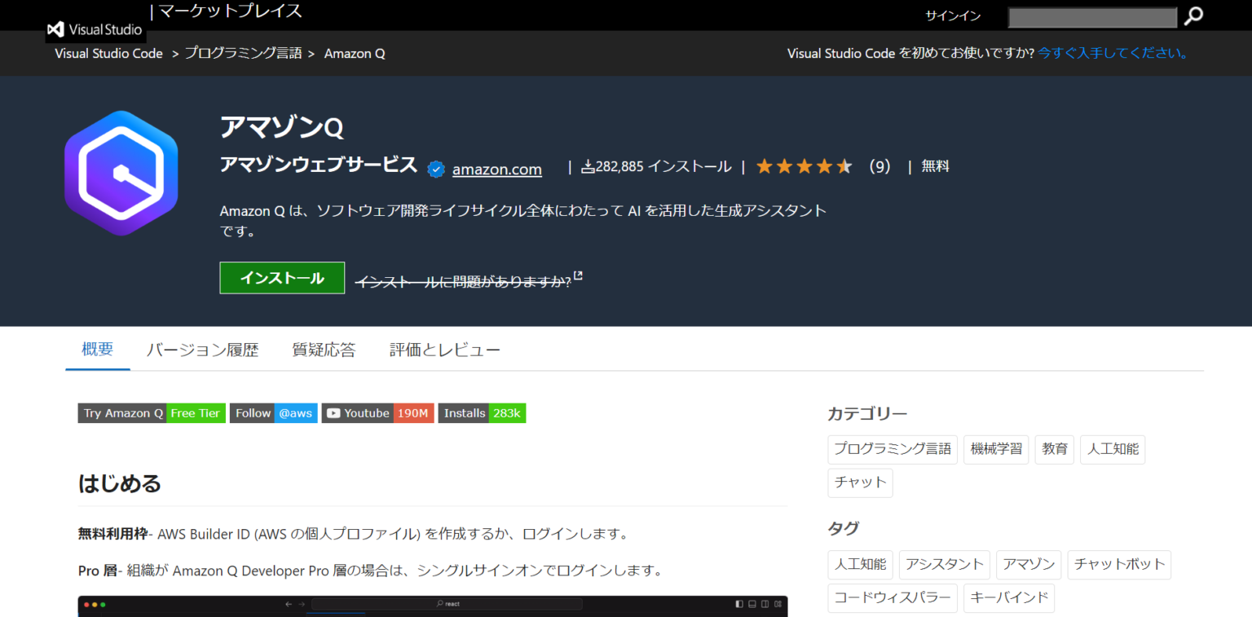Viewport: 1252px width, 617px height.
Task: Switch to the 質疑応答 tab
Action: 324,349
